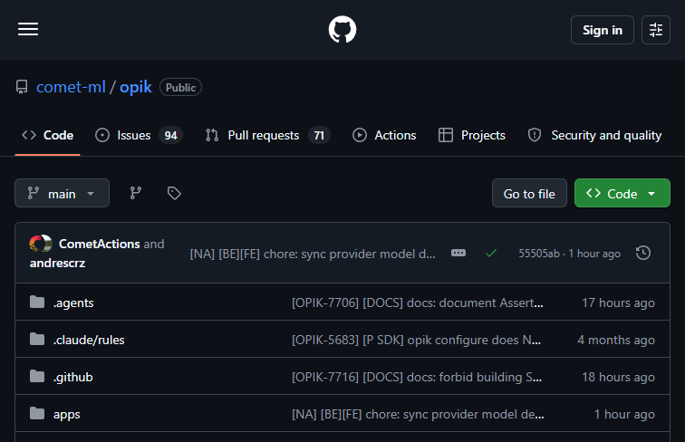This screenshot has width=685, height=442.
Task: Open the CometActions author link
Action: tap(99, 244)
